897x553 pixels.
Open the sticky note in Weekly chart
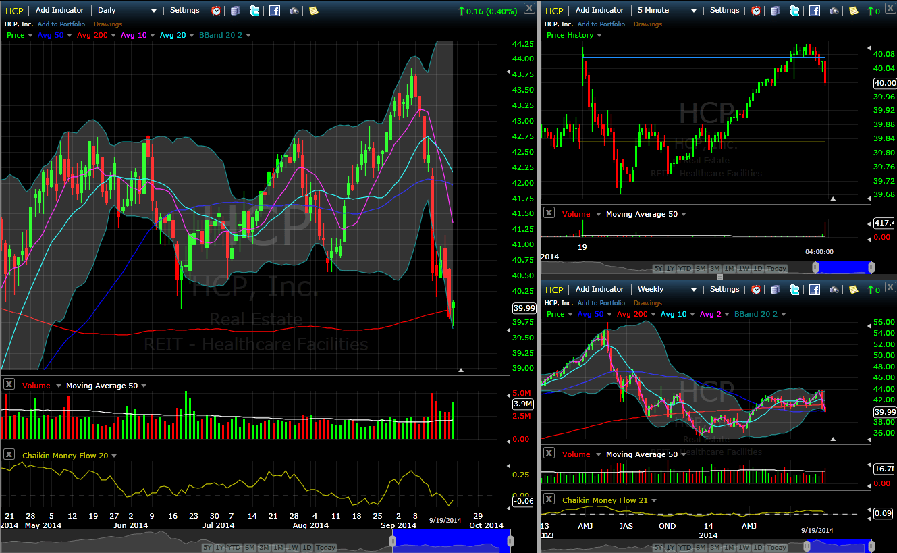tap(853, 290)
